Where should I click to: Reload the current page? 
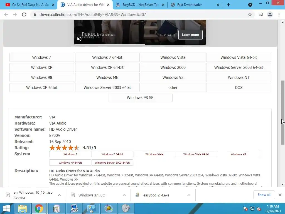pyautogui.click(x=24, y=14)
